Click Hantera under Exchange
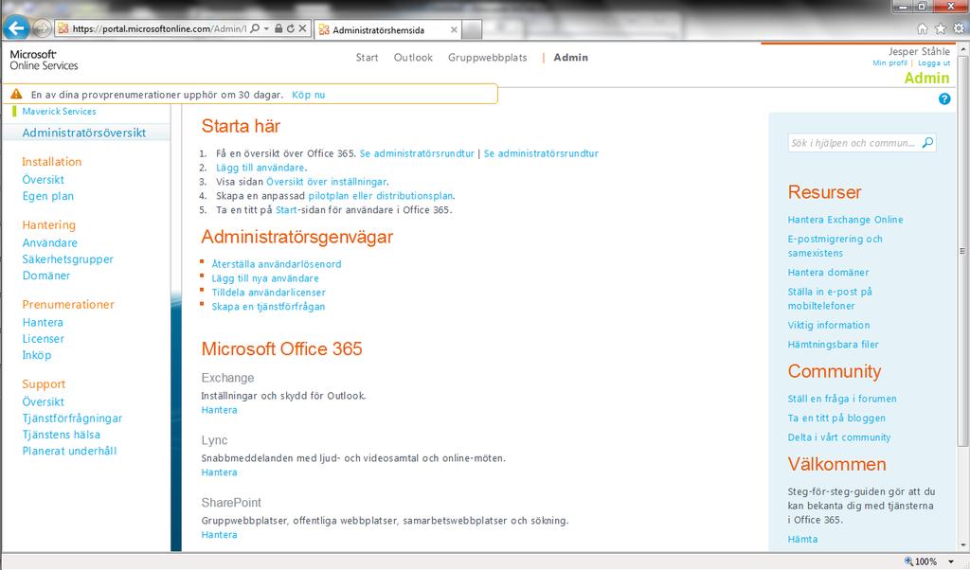This screenshot has width=970, height=570. pyautogui.click(x=219, y=410)
